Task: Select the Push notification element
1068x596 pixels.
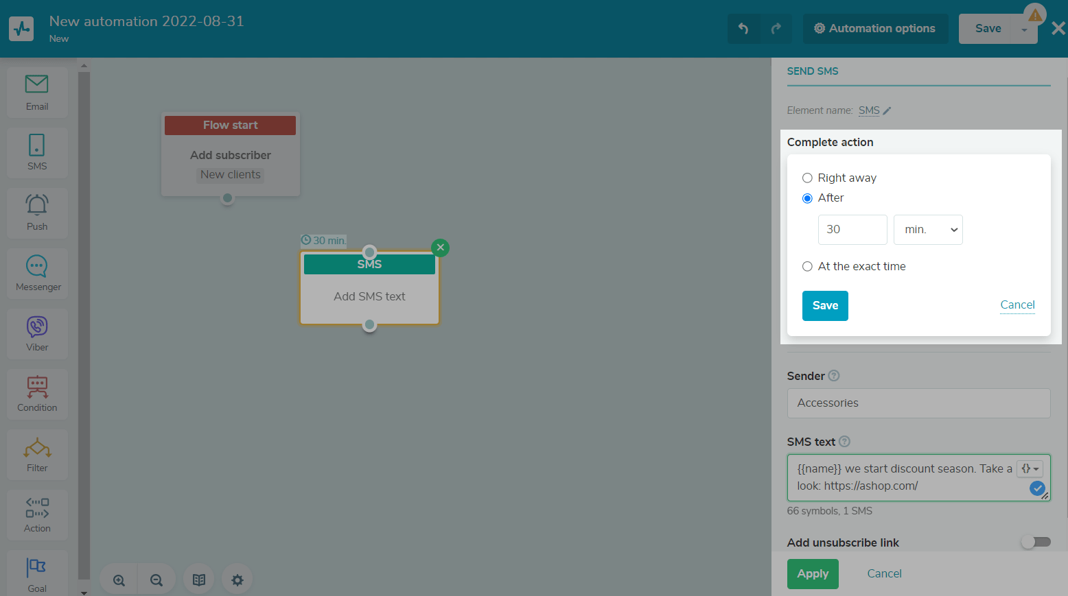Action: 37,213
